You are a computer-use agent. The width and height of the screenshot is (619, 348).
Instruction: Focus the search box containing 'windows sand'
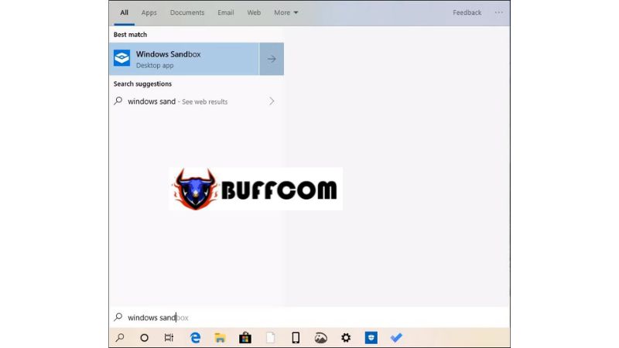click(309, 317)
